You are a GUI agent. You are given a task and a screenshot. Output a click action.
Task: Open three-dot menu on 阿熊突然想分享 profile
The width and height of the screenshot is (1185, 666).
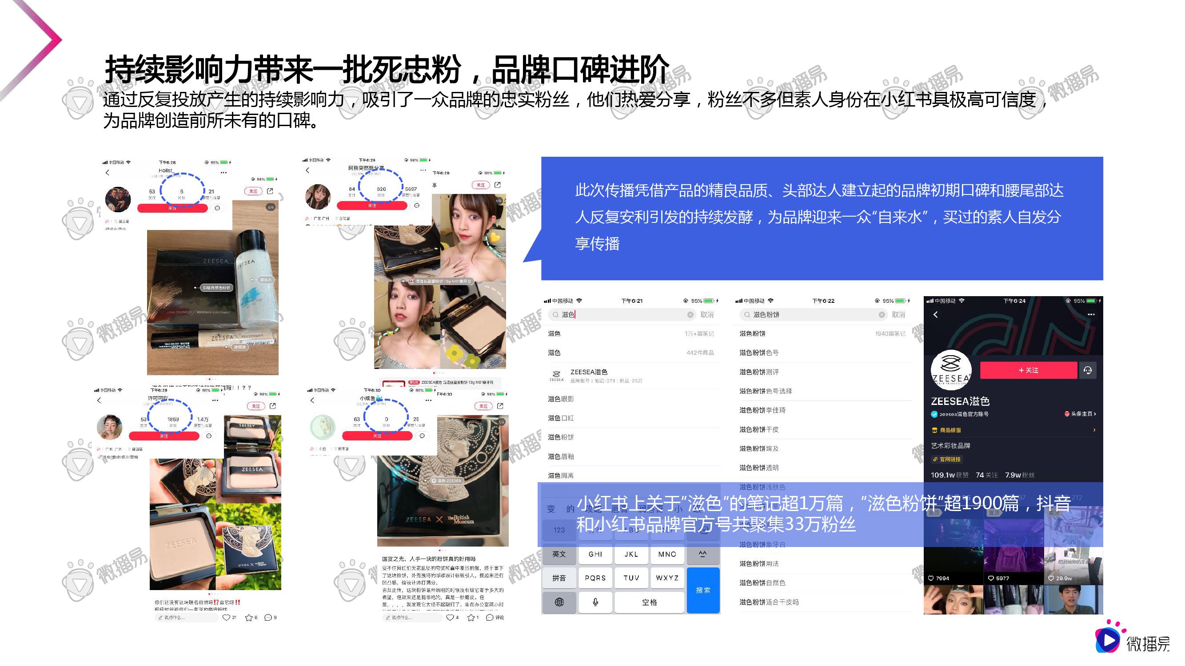[x=423, y=170]
